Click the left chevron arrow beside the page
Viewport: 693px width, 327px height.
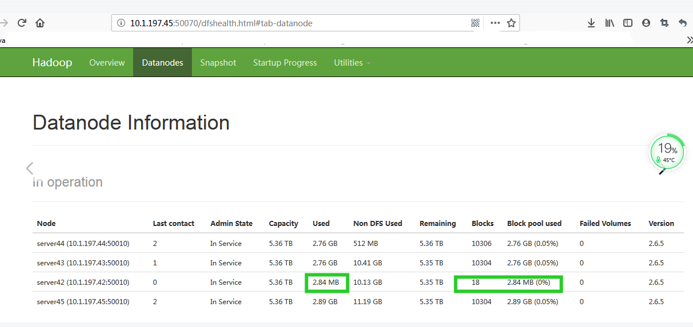pyautogui.click(x=30, y=168)
